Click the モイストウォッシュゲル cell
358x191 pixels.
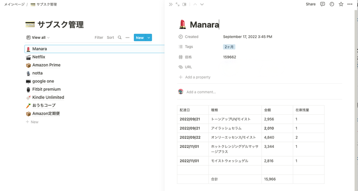(235, 161)
